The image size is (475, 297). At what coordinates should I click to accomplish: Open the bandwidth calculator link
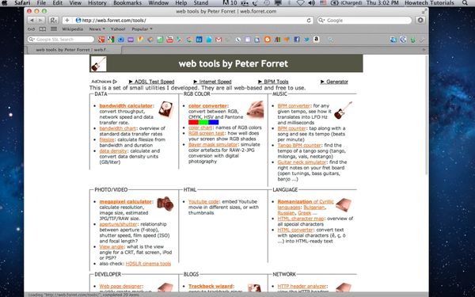tap(126, 106)
